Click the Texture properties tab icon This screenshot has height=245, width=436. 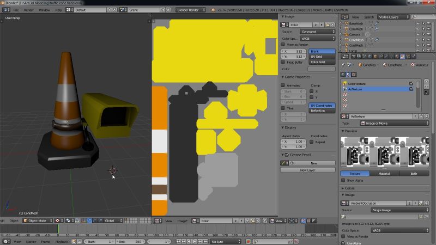pos(402,57)
